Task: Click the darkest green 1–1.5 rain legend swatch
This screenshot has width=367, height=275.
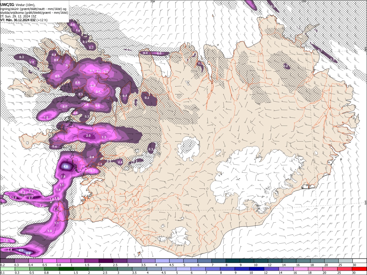Action: point(67,269)
